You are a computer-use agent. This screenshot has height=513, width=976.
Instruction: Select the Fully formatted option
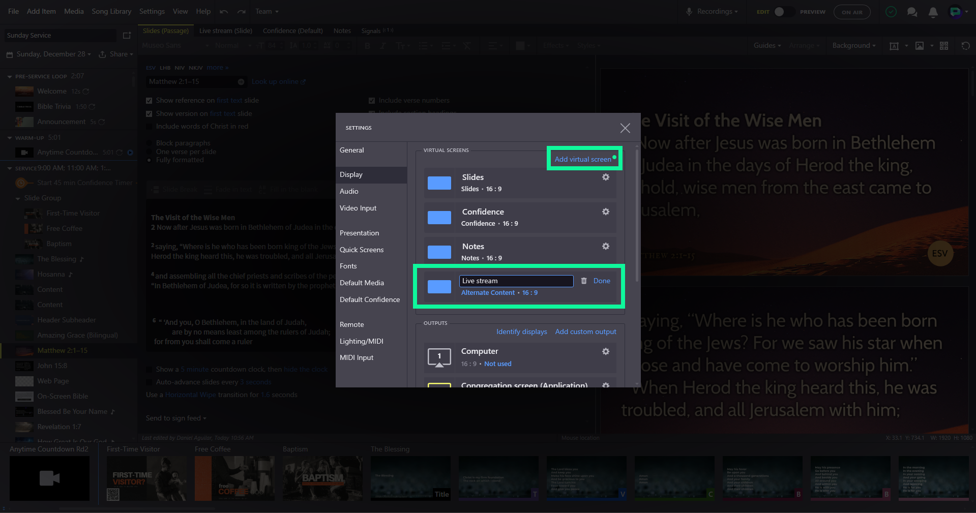[x=149, y=160]
